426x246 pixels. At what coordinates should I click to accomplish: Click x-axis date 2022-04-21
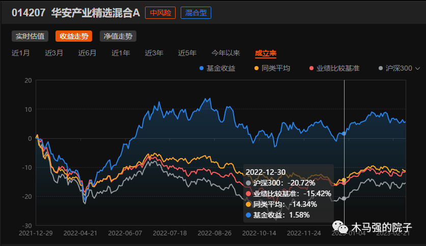pos(80,233)
